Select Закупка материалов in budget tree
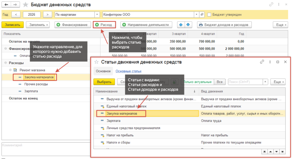 coord(39,77)
